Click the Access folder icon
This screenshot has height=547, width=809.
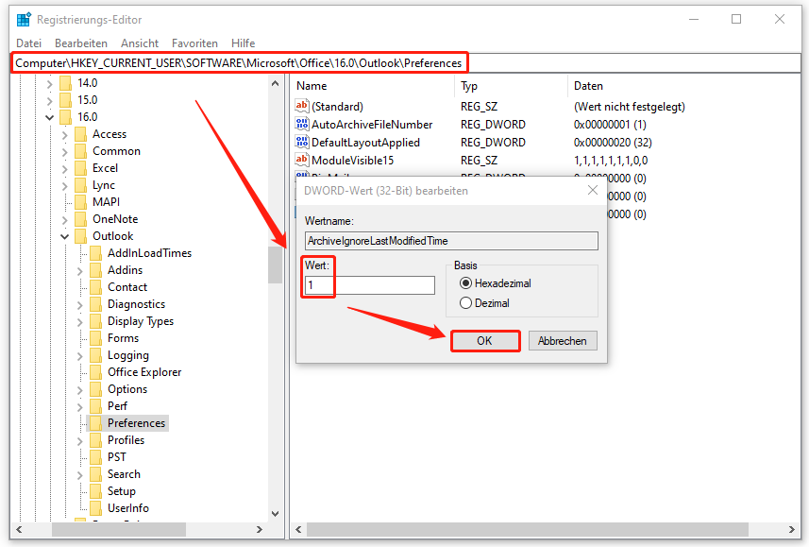[80, 134]
